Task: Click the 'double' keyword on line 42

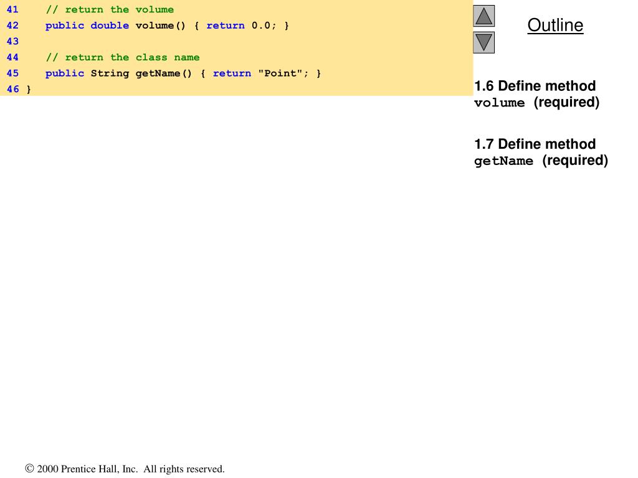Action: point(110,26)
